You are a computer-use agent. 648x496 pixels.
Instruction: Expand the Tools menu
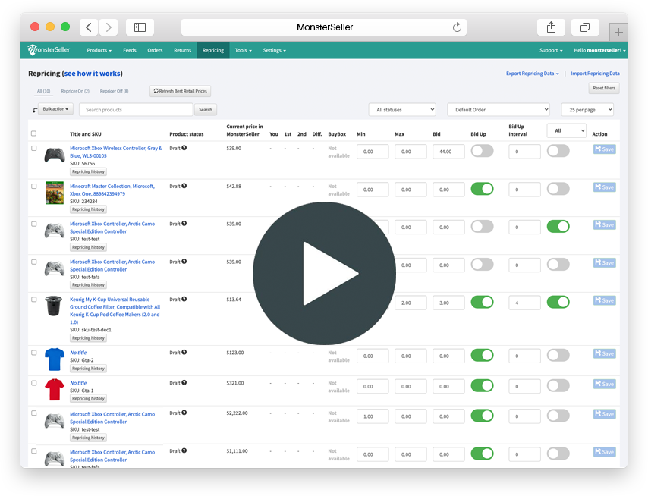click(244, 50)
